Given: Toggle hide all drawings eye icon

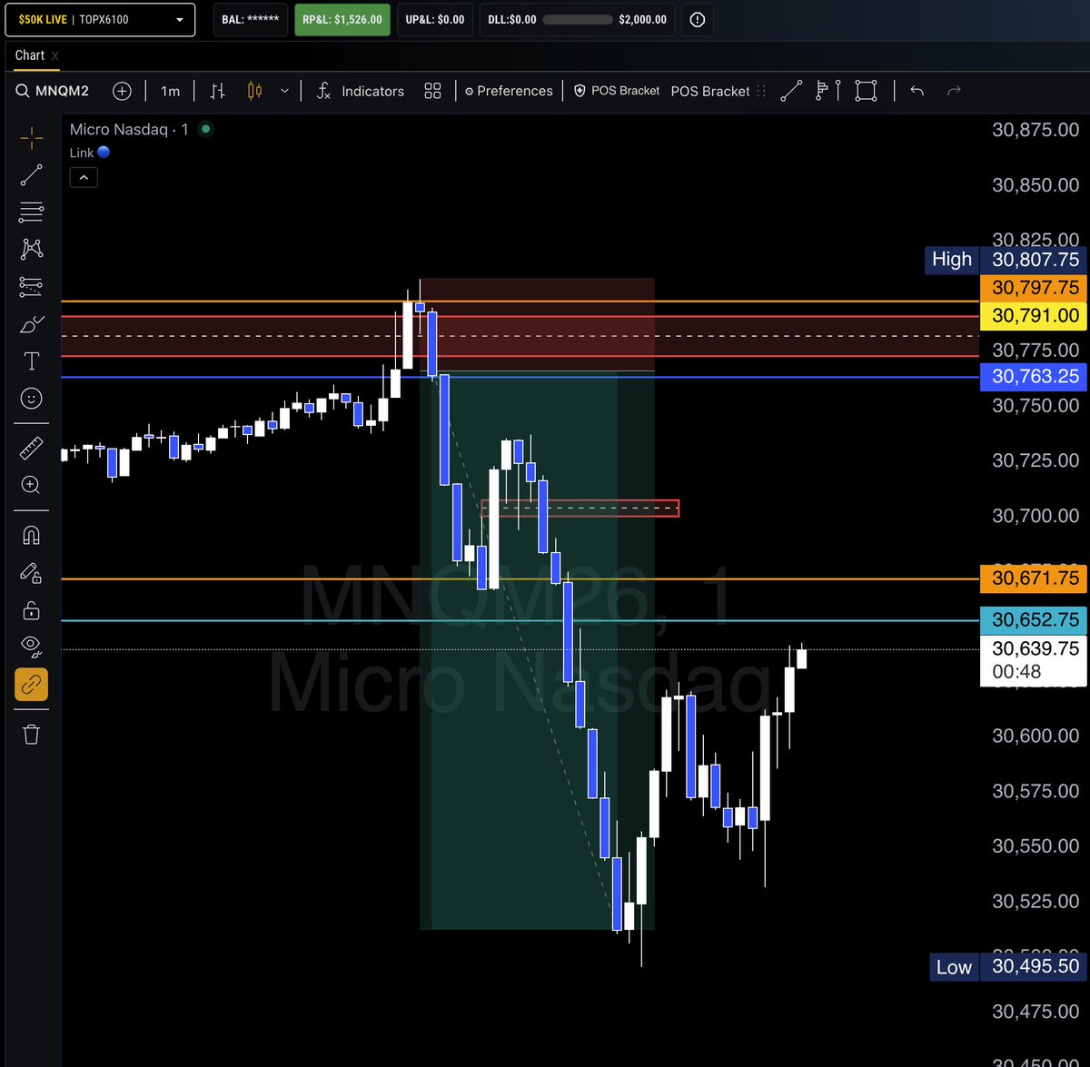Looking at the screenshot, I should point(32,647).
